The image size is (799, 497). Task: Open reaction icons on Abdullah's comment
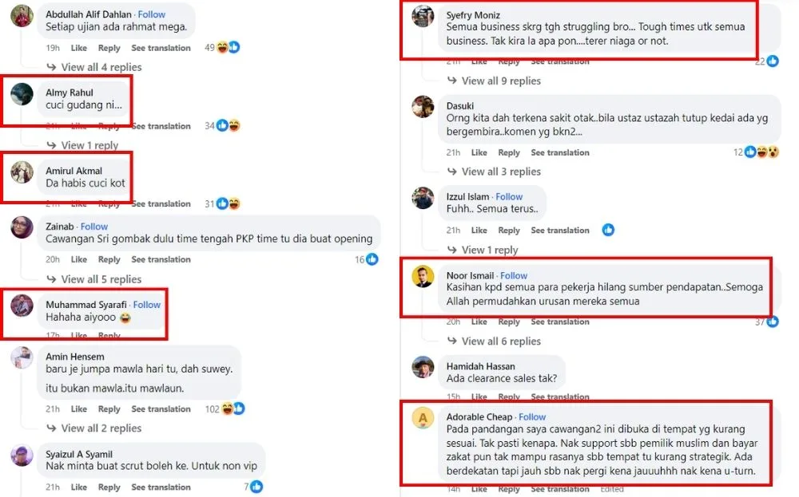[x=228, y=48]
